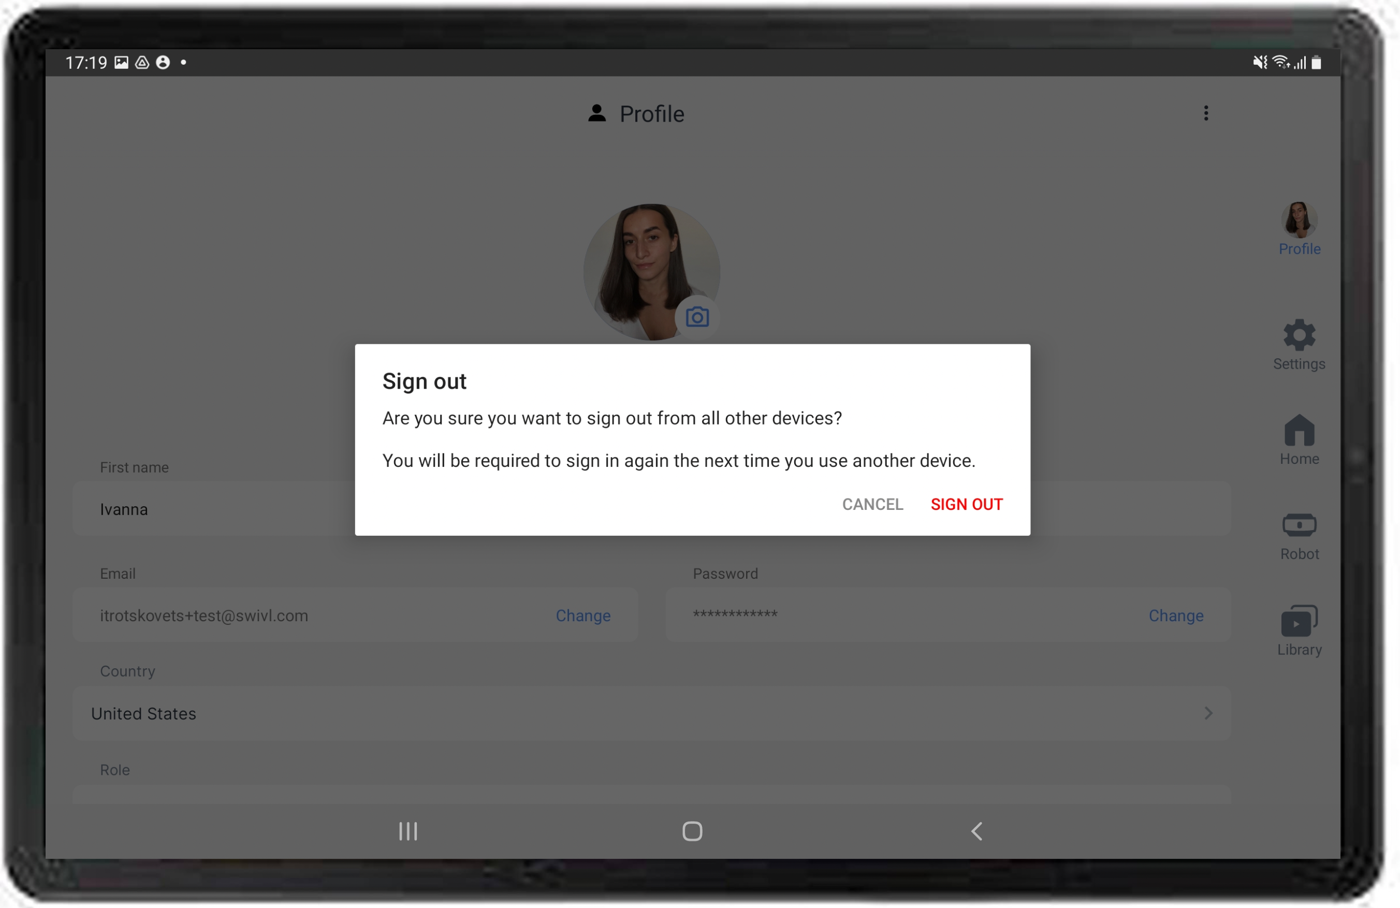Tap camera icon to change photo

click(x=699, y=317)
